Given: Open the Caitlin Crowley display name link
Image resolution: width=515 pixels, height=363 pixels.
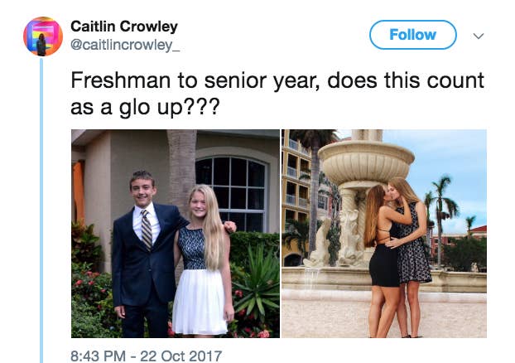Looking at the screenshot, I should 124,27.
